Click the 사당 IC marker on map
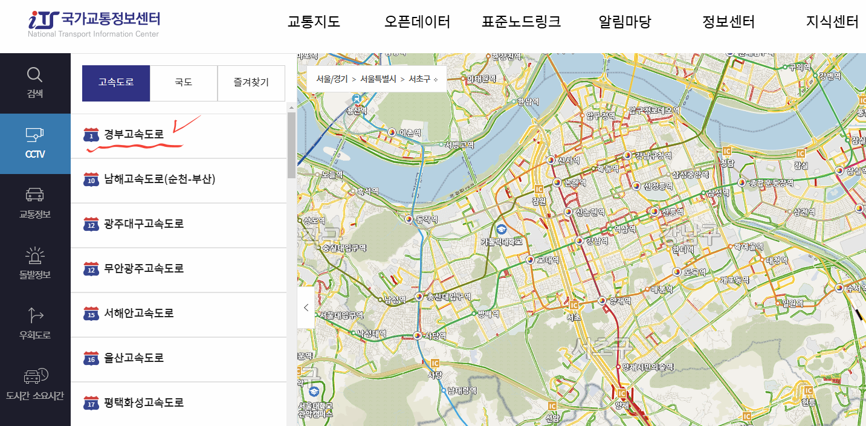Screen dimensions: 866x426 pyautogui.click(x=435, y=363)
